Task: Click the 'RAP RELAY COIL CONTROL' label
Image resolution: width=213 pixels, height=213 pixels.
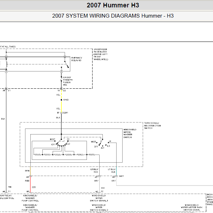Action: 7,197
